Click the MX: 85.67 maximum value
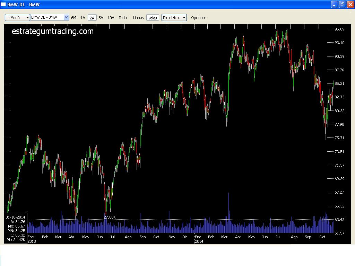 pyautogui.click(x=16, y=226)
